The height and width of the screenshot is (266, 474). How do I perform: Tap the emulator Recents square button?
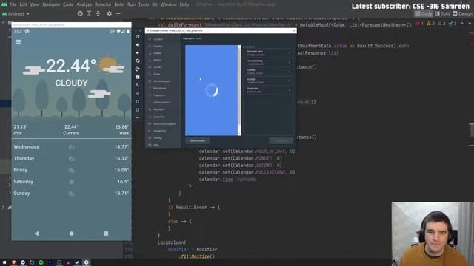(x=106, y=233)
